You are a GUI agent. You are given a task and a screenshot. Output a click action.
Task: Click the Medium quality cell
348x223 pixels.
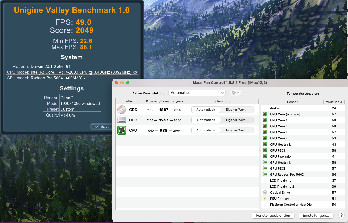80,115
